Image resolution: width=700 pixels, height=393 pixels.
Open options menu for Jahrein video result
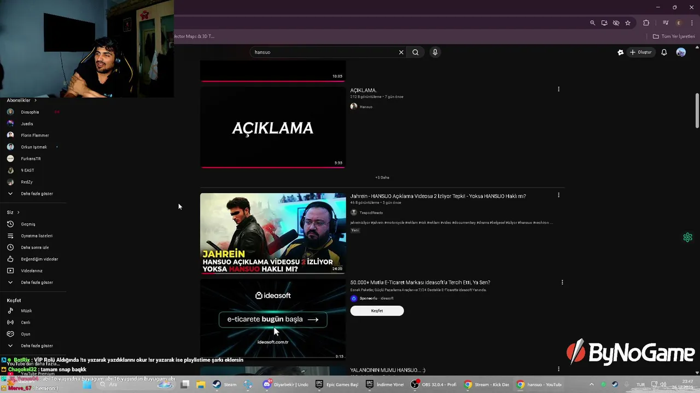click(x=558, y=195)
